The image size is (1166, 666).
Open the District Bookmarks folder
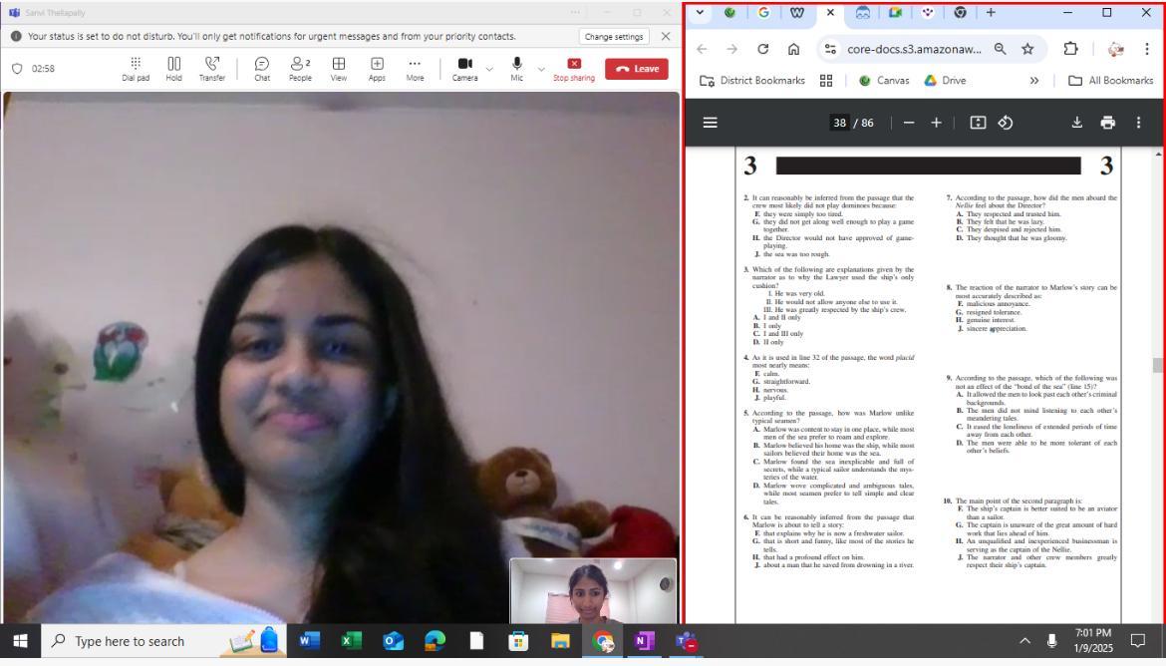click(x=752, y=81)
